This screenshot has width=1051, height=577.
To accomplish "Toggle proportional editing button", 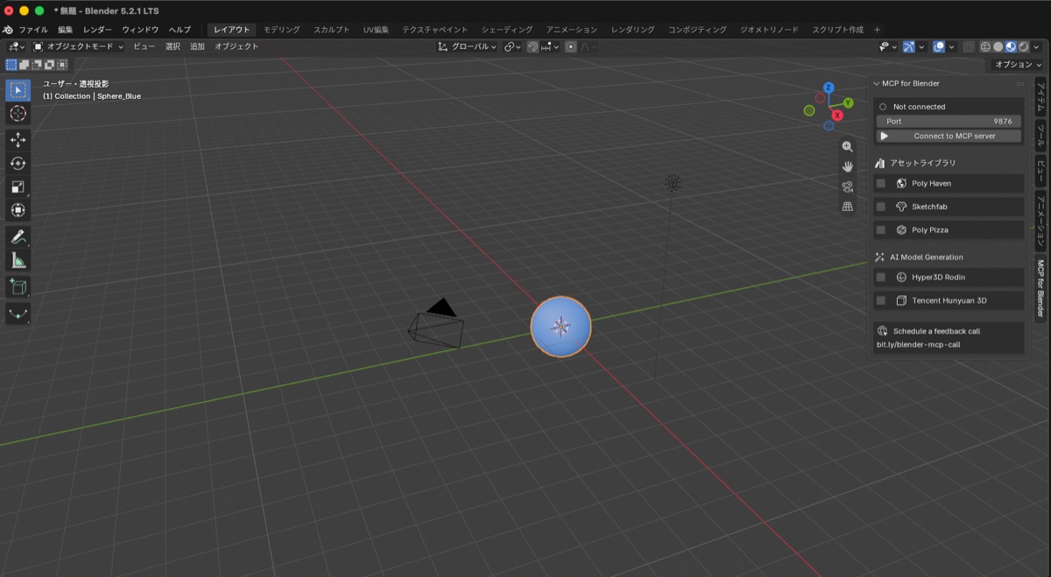I will point(570,46).
